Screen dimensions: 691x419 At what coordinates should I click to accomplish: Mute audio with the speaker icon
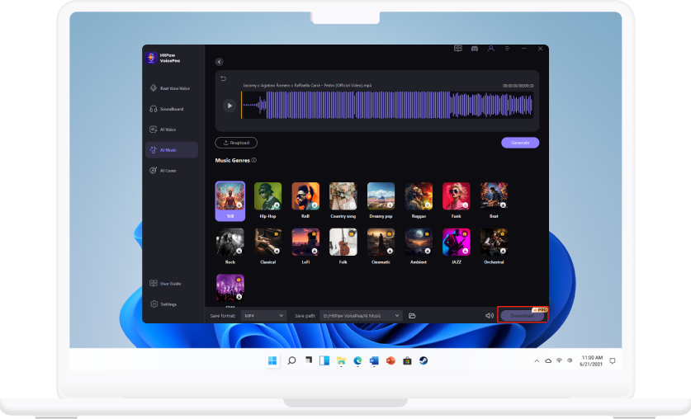490,315
